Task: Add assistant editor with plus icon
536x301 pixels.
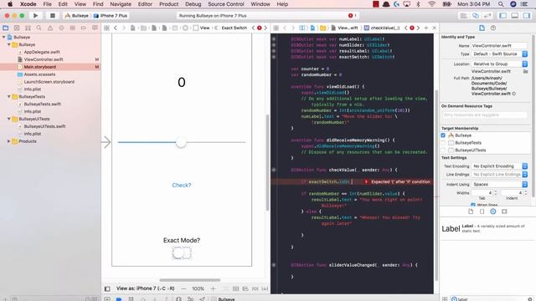Action: point(426,28)
